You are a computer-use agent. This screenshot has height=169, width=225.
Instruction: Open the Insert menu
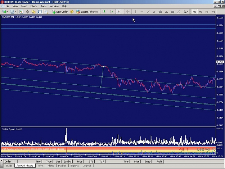point(24,6)
